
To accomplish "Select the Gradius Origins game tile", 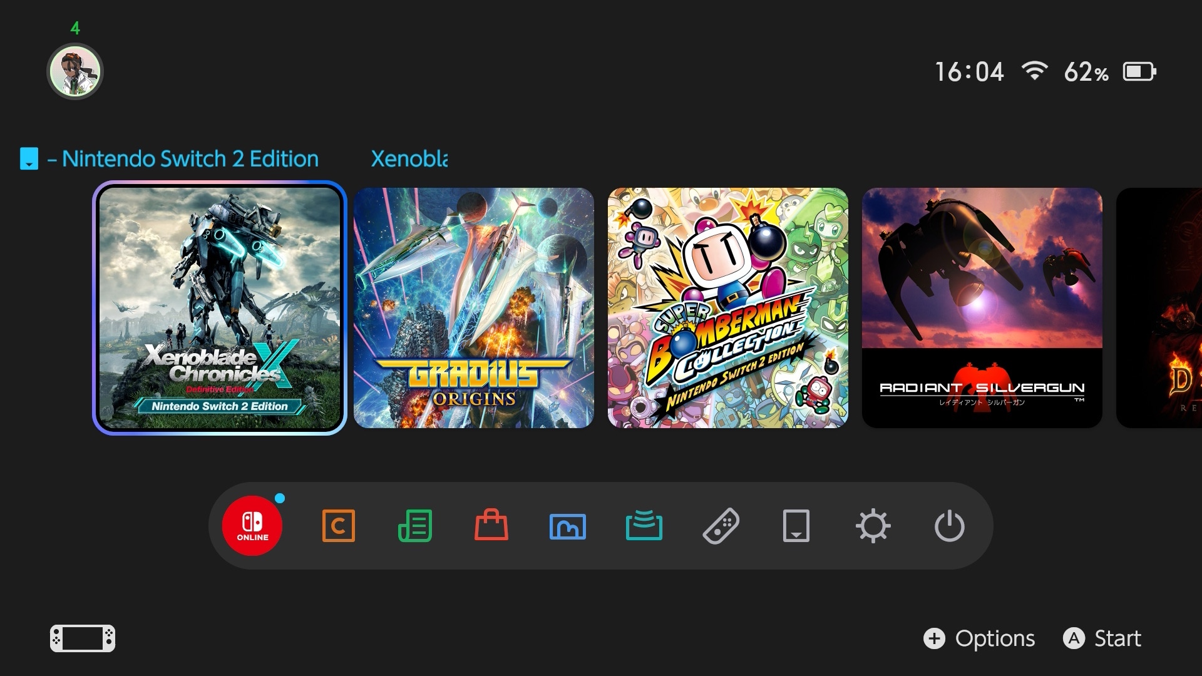I will [x=474, y=308].
